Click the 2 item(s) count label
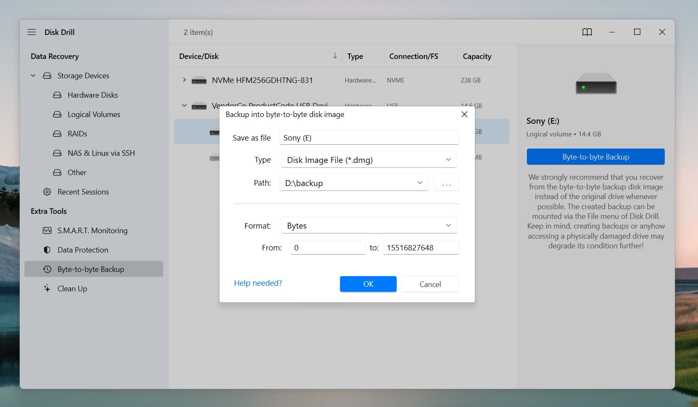This screenshot has height=407, width=698. (x=198, y=32)
